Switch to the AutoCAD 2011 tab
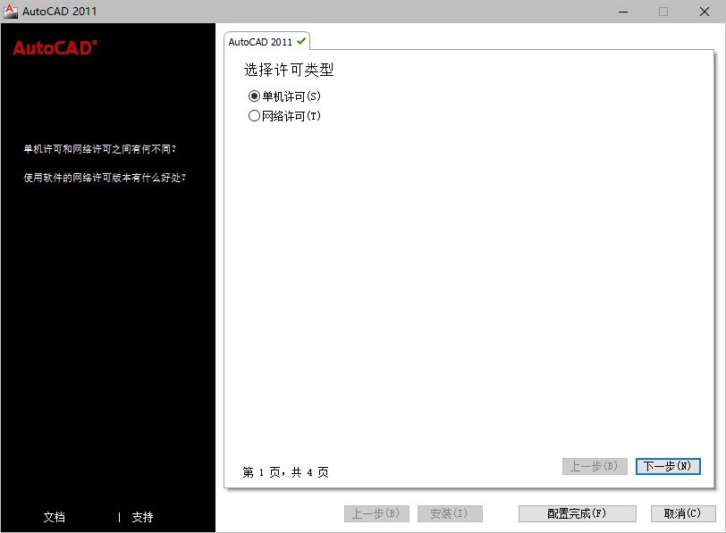 [259, 41]
